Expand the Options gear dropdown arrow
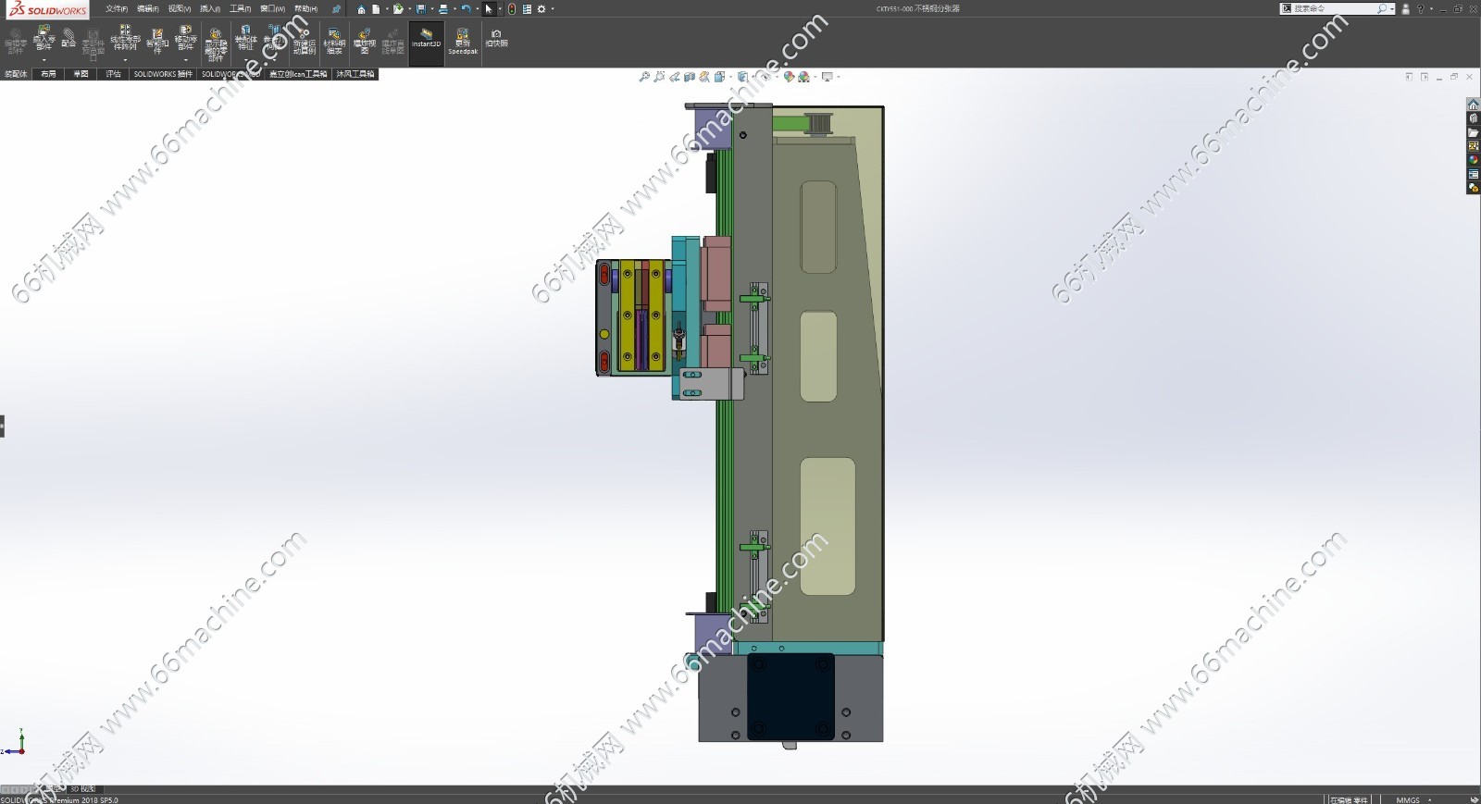 coord(553,9)
